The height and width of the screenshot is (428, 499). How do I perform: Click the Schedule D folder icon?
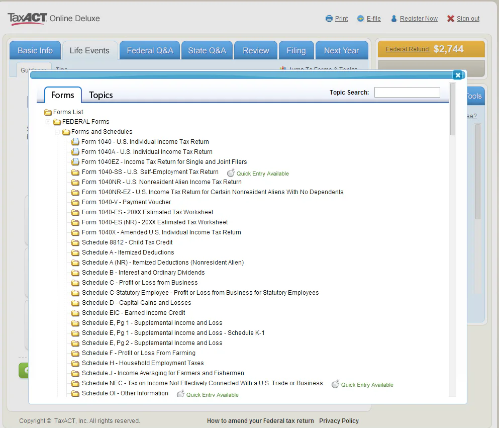[x=75, y=303]
